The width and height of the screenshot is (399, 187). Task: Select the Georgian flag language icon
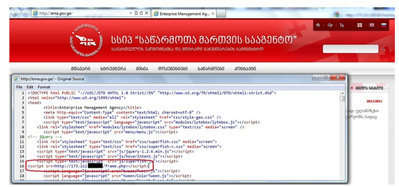click(360, 25)
